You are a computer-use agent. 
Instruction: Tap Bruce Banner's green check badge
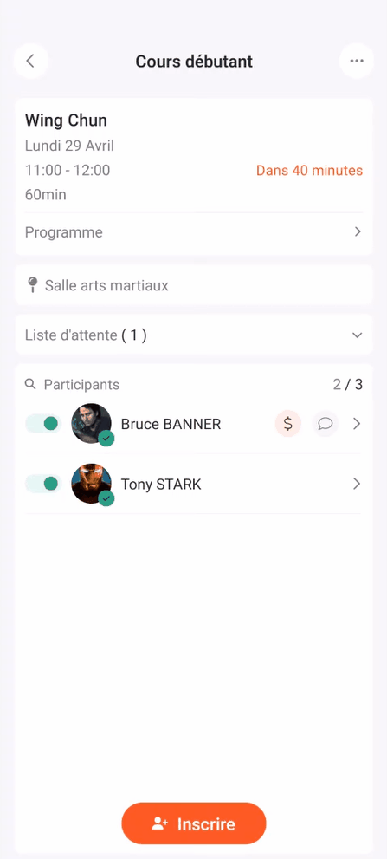tap(106, 439)
